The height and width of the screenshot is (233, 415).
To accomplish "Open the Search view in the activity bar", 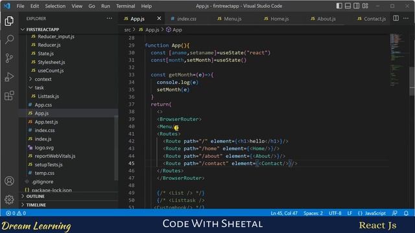I will pyautogui.click(x=9, y=39).
